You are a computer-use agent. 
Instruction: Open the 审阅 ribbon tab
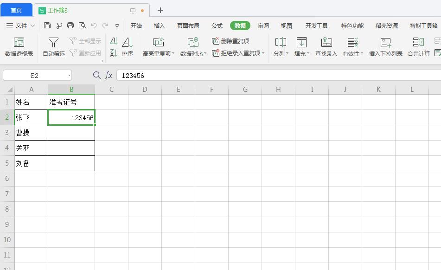click(x=263, y=26)
